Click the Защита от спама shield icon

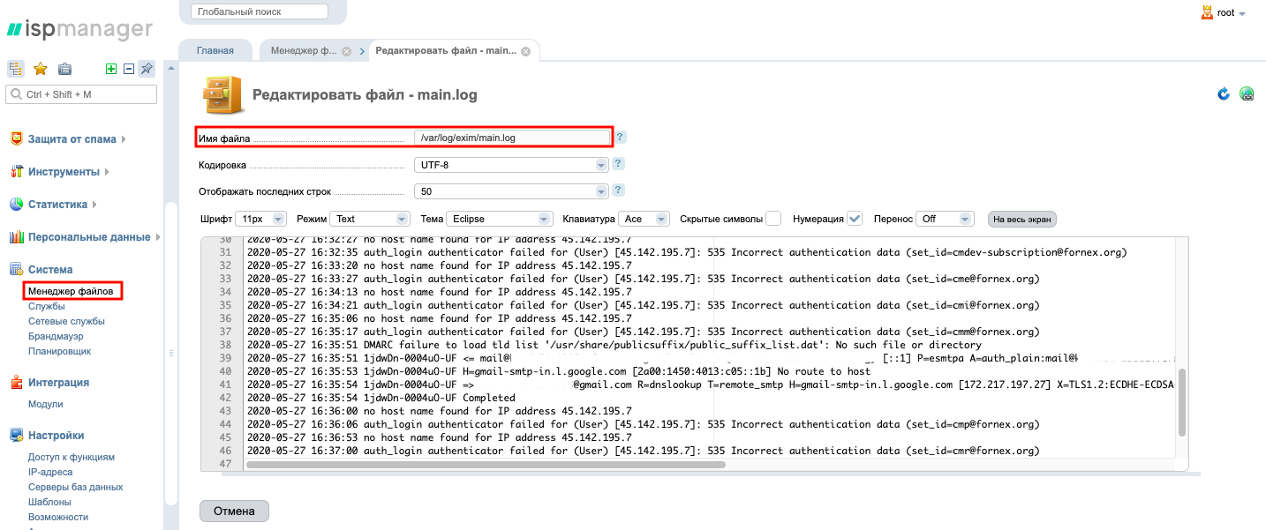tap(16, 138)
